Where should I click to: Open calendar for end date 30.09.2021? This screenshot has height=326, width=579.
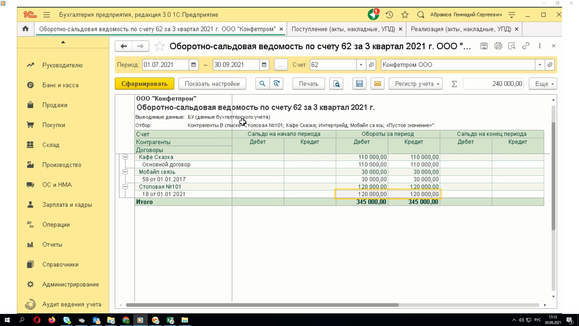click(264, 65)
